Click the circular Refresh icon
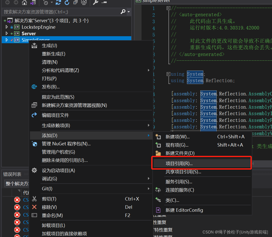The height and width of the screenshot is (237, 272). [x=67, y=2]
